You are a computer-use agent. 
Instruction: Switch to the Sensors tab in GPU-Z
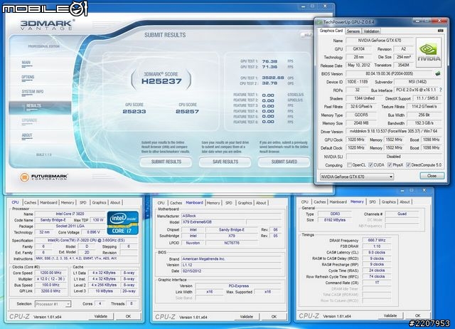point(353,31)
